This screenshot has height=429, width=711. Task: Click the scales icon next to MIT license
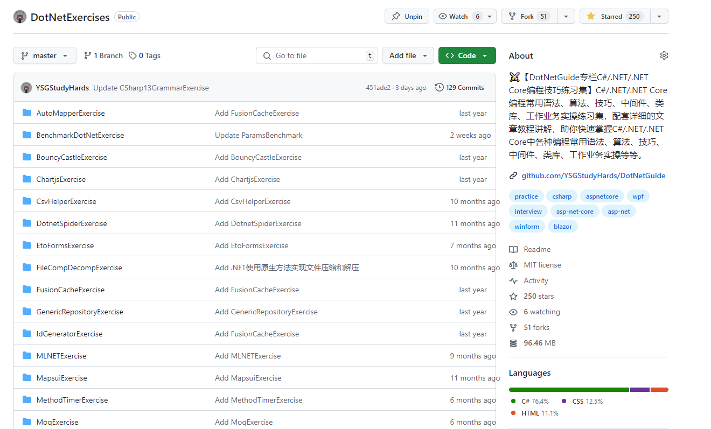[x=513, y=265]
